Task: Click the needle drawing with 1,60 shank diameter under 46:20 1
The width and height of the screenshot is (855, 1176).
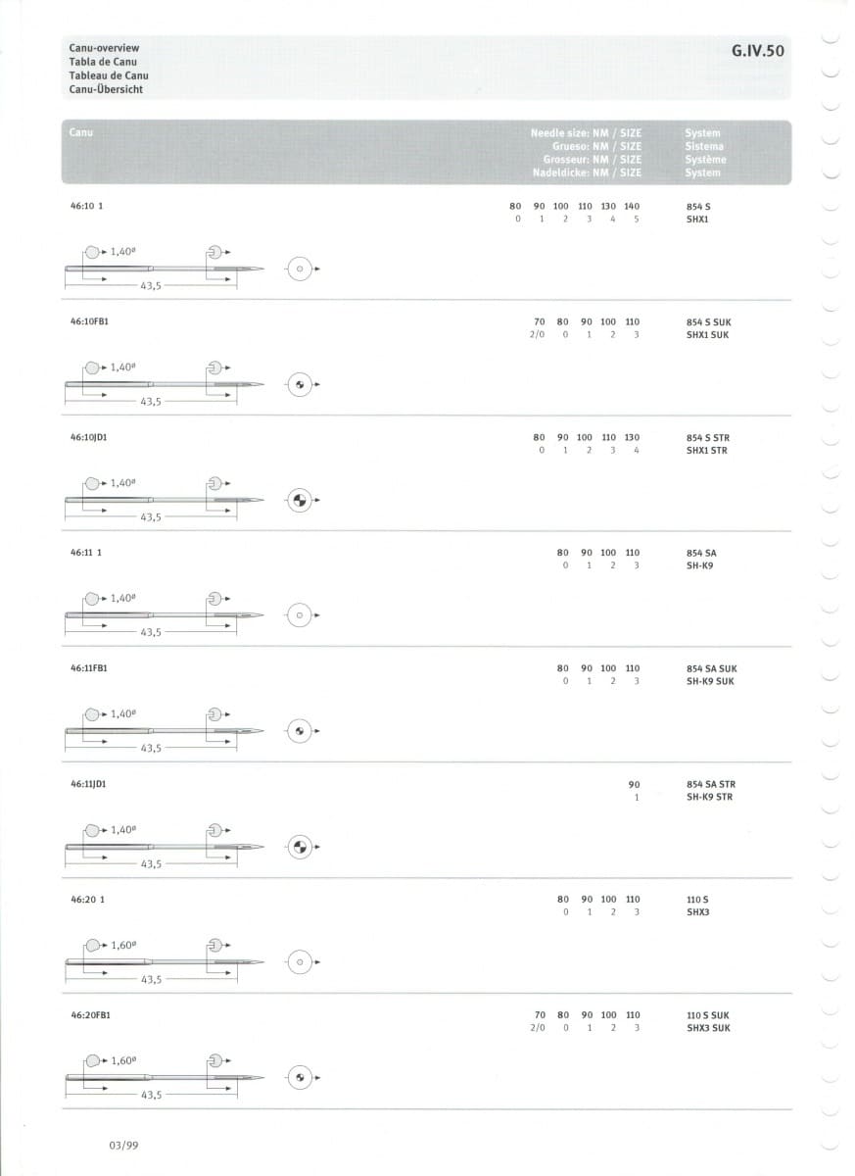Action: [165, 962]
